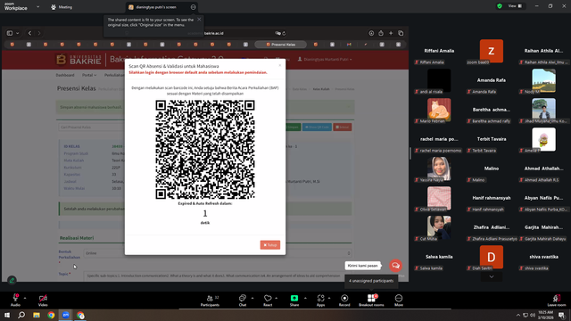571x321 pixels.
Task: Open the Dashboard menu item
Action: [65, 75]
